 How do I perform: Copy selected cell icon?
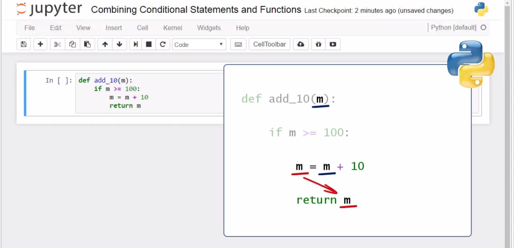(x=72, y=44)
